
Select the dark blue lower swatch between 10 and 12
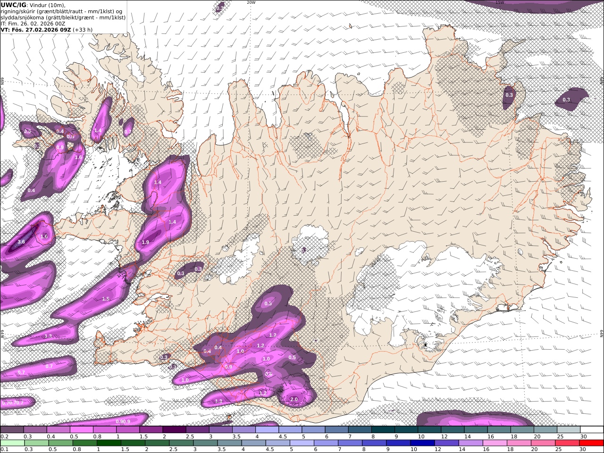422,443
